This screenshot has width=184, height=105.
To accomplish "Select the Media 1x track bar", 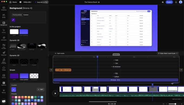I will coord(116,80).
